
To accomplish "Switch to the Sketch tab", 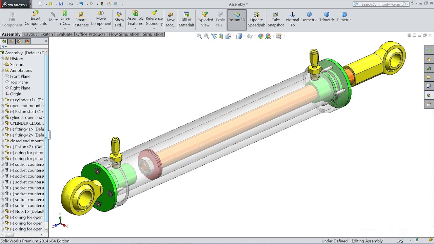I will [x=46, y=34].
